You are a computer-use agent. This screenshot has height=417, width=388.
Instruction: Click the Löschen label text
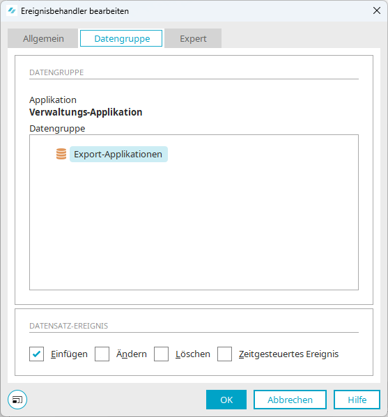[193, 354]
